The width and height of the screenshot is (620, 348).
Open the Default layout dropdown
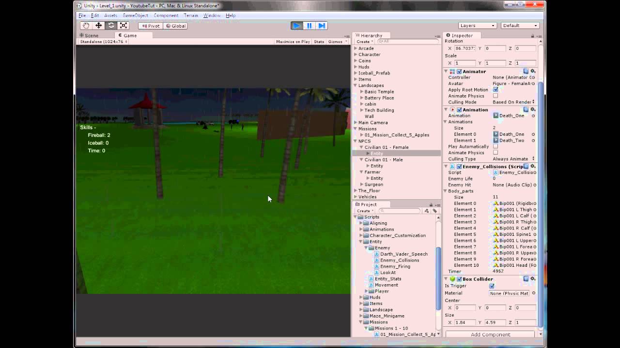(520, 26)
